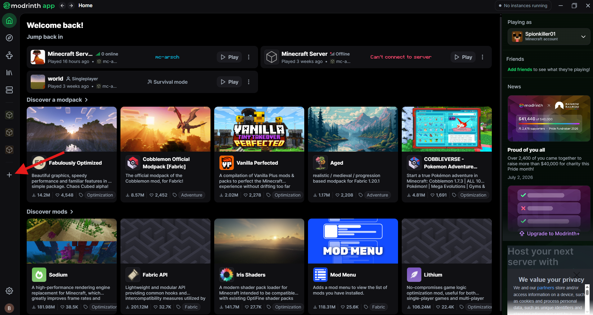593x315 pixels.
Task: Click the Home breadcrumb in the title bar
Action: pos(85,6)
